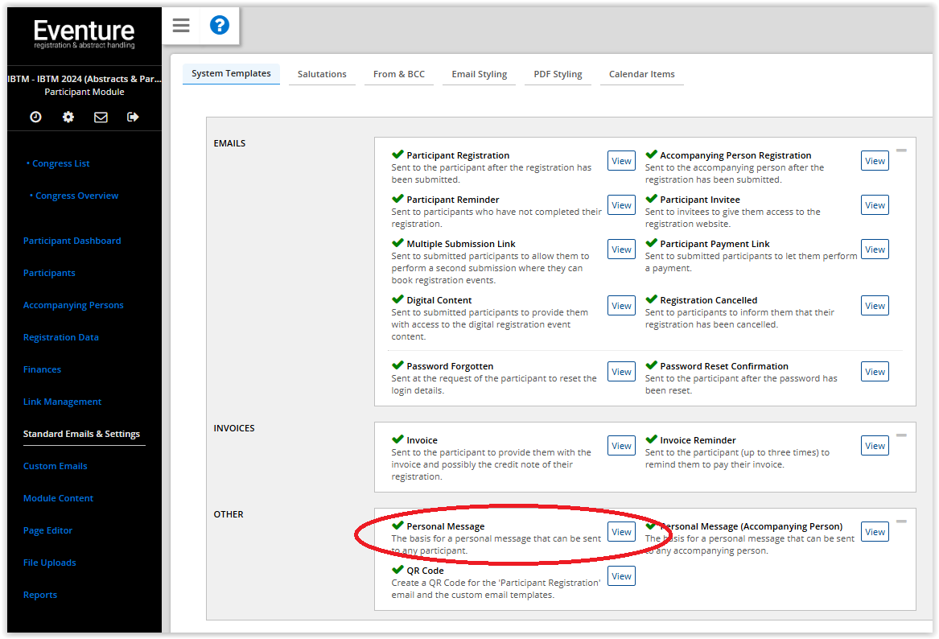The width and height of the screenshot is (939, 639).
Task: Open Page Editor in sidebar
Action: pos(47,530)
